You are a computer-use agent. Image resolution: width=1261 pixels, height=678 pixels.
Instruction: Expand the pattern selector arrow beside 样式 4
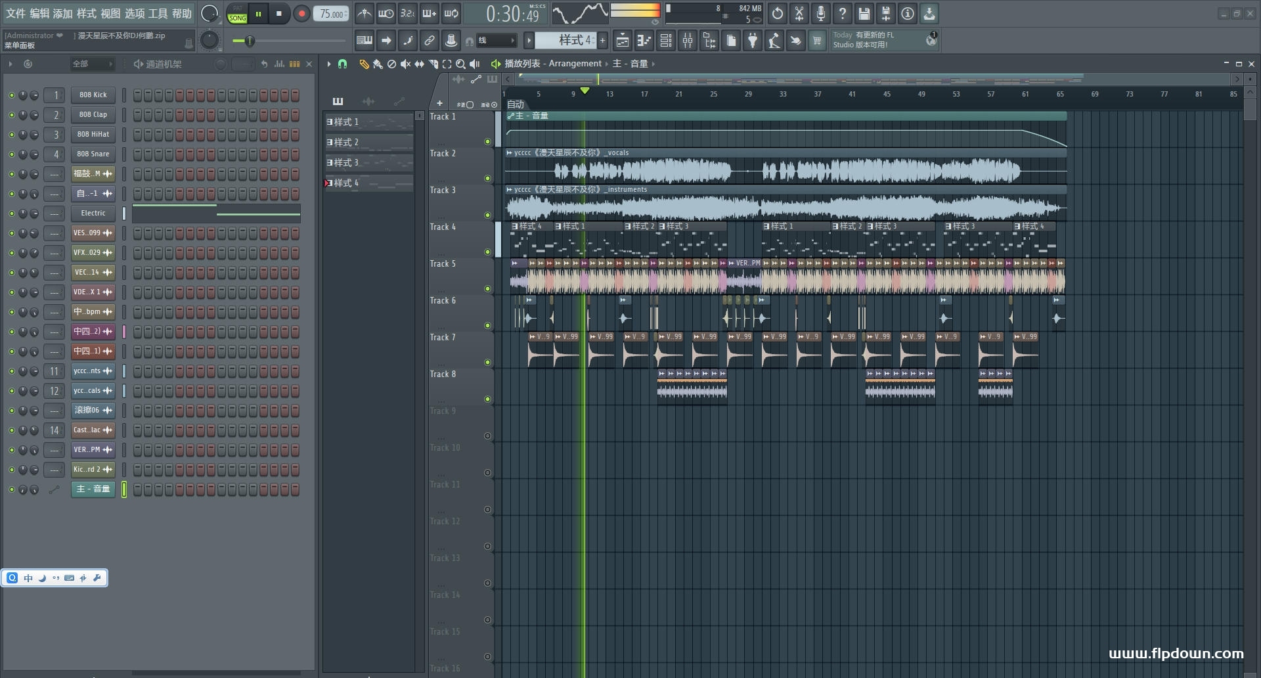(529, 41)
